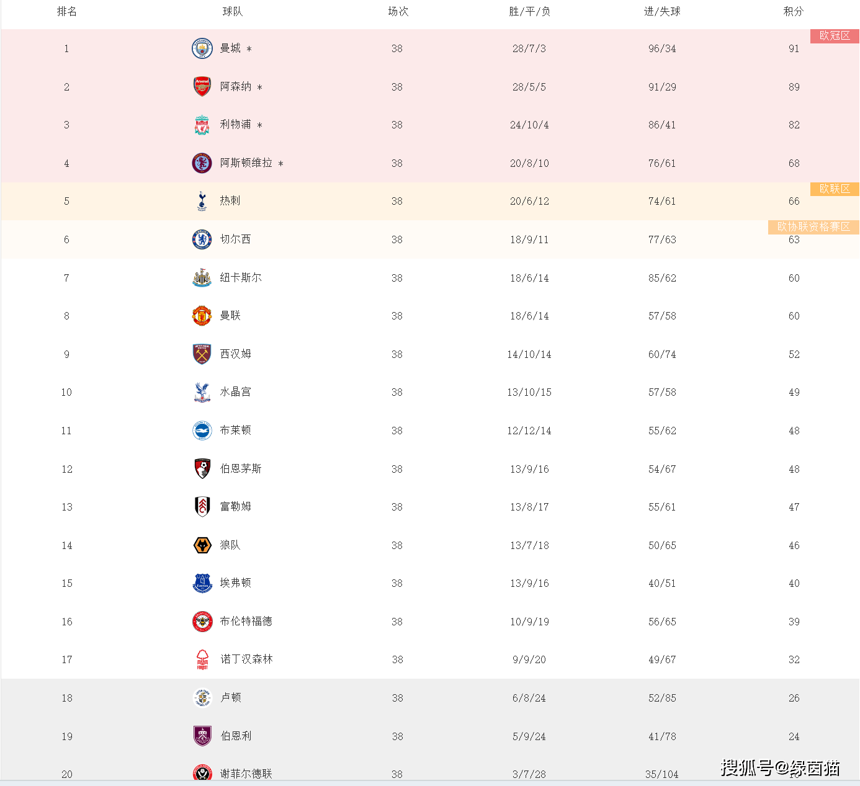Click Brighton's record 12/12/14
Viewport: 860px width, 786px height.
(529, 431)
